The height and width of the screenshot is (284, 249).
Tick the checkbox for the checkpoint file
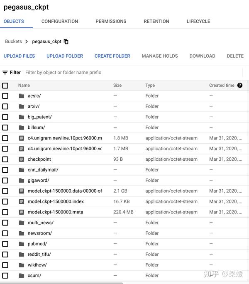5,159
